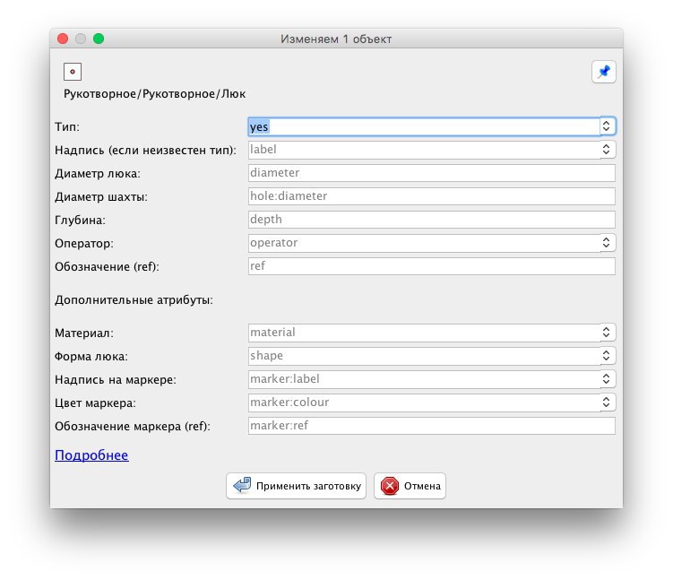The width and height of the screenshot is (673, 580).
Task: Click the green zoom window button
Action: tap(99, 39)
